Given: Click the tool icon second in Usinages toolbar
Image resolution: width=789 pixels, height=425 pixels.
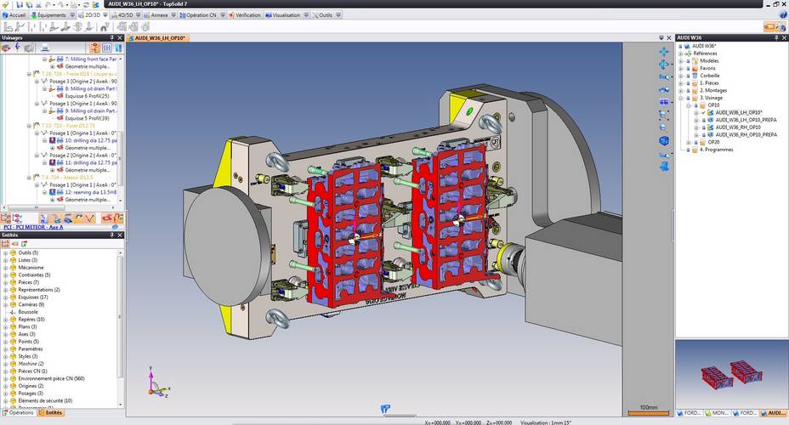Looking at the screenshot, I should (x=17, y=48).
